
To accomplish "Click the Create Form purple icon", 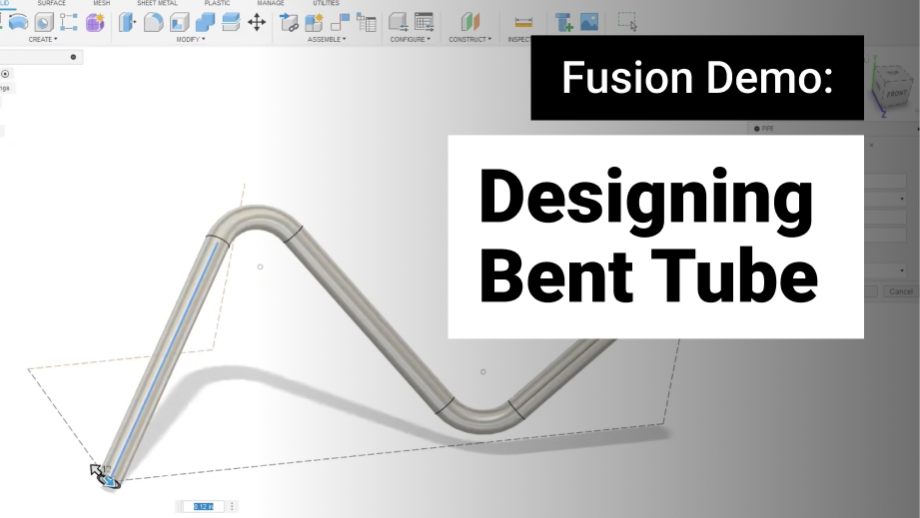I will coord(95,22).
